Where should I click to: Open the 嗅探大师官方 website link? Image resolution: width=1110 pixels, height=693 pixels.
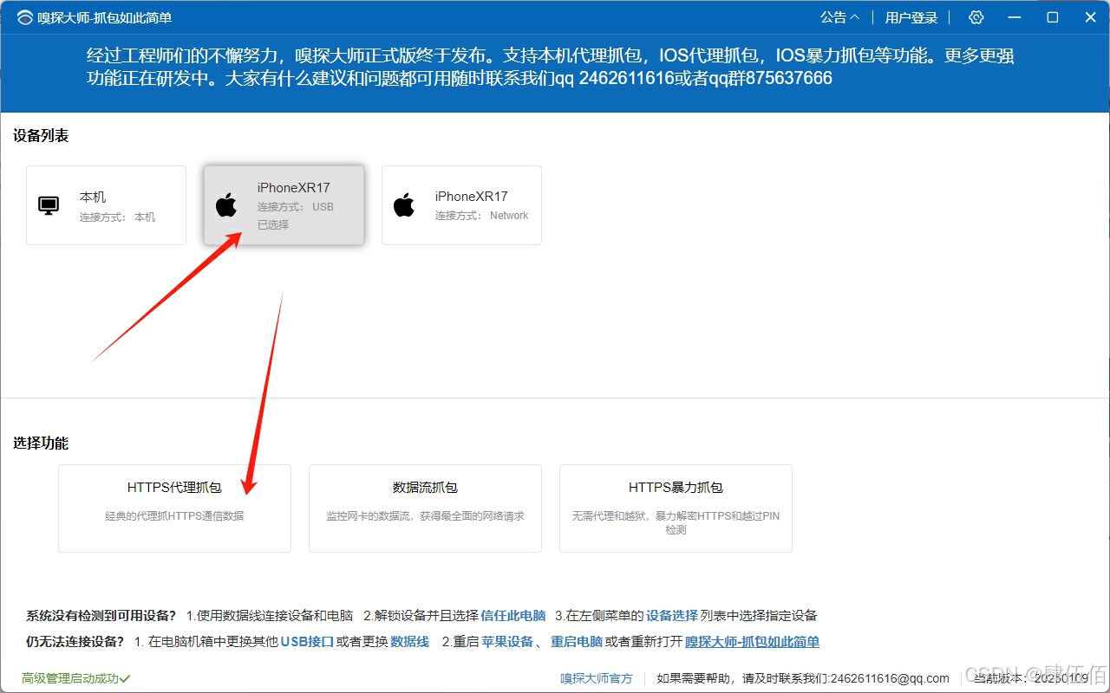coord(596,678)
